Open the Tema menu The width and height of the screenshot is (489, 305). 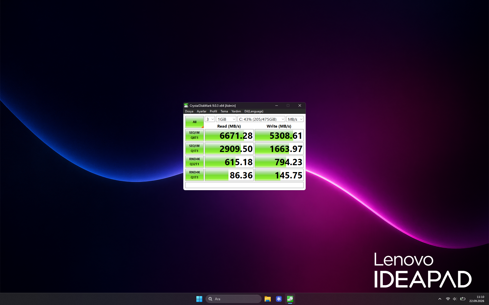[224, 111]
